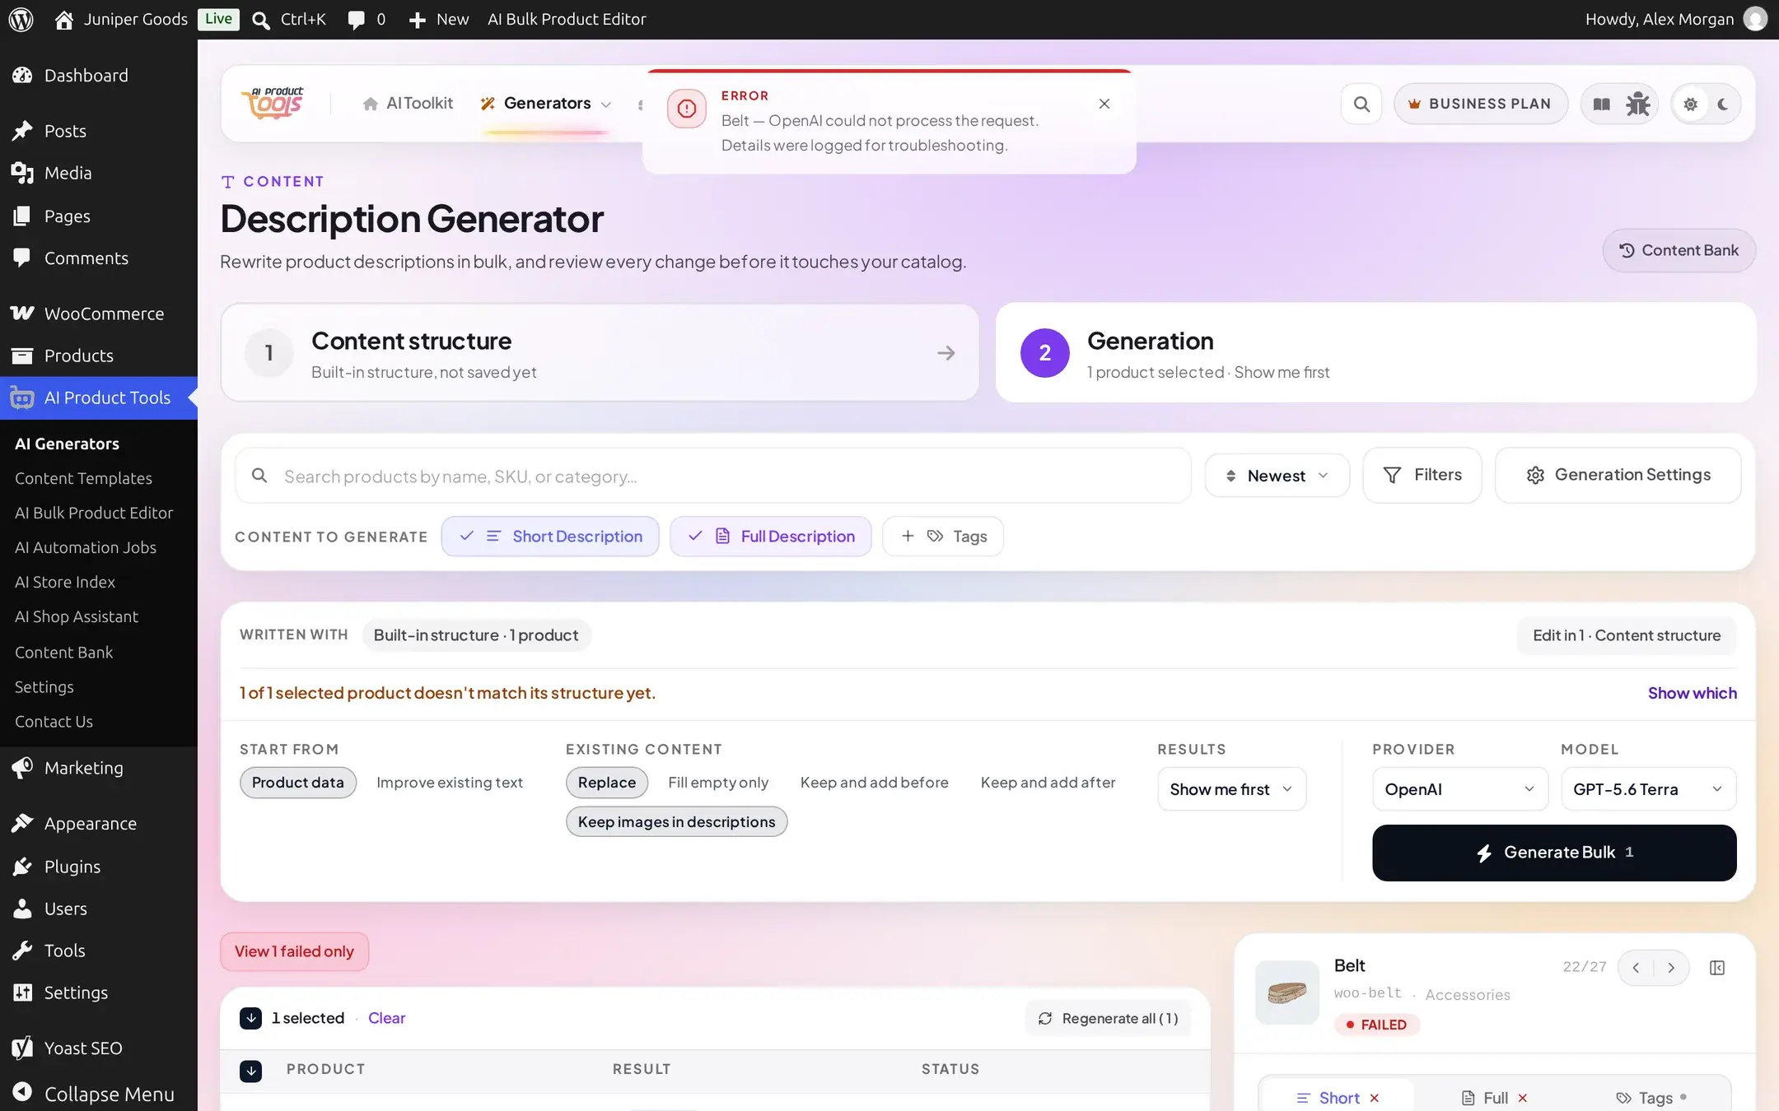
Task: Click the product search input field
Action: 713,476
